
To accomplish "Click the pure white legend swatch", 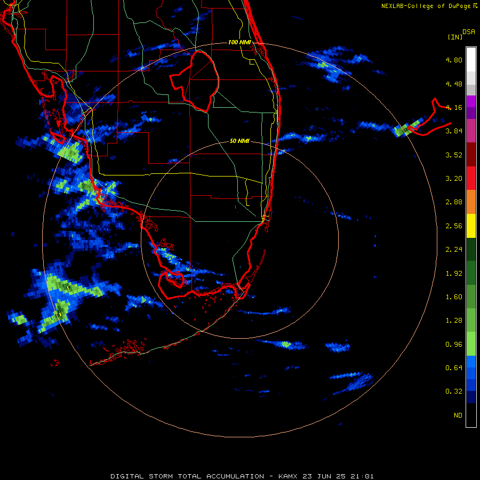I will 471,59.
